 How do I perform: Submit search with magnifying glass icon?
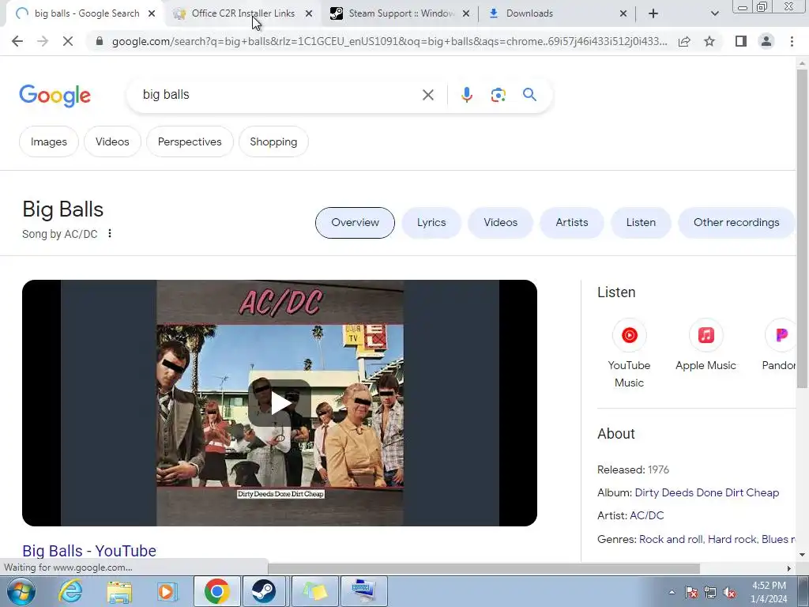pos(529,95)
